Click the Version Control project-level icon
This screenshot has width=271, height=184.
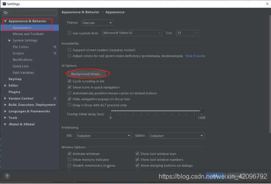pyautogui.click(x=55, y=99)
